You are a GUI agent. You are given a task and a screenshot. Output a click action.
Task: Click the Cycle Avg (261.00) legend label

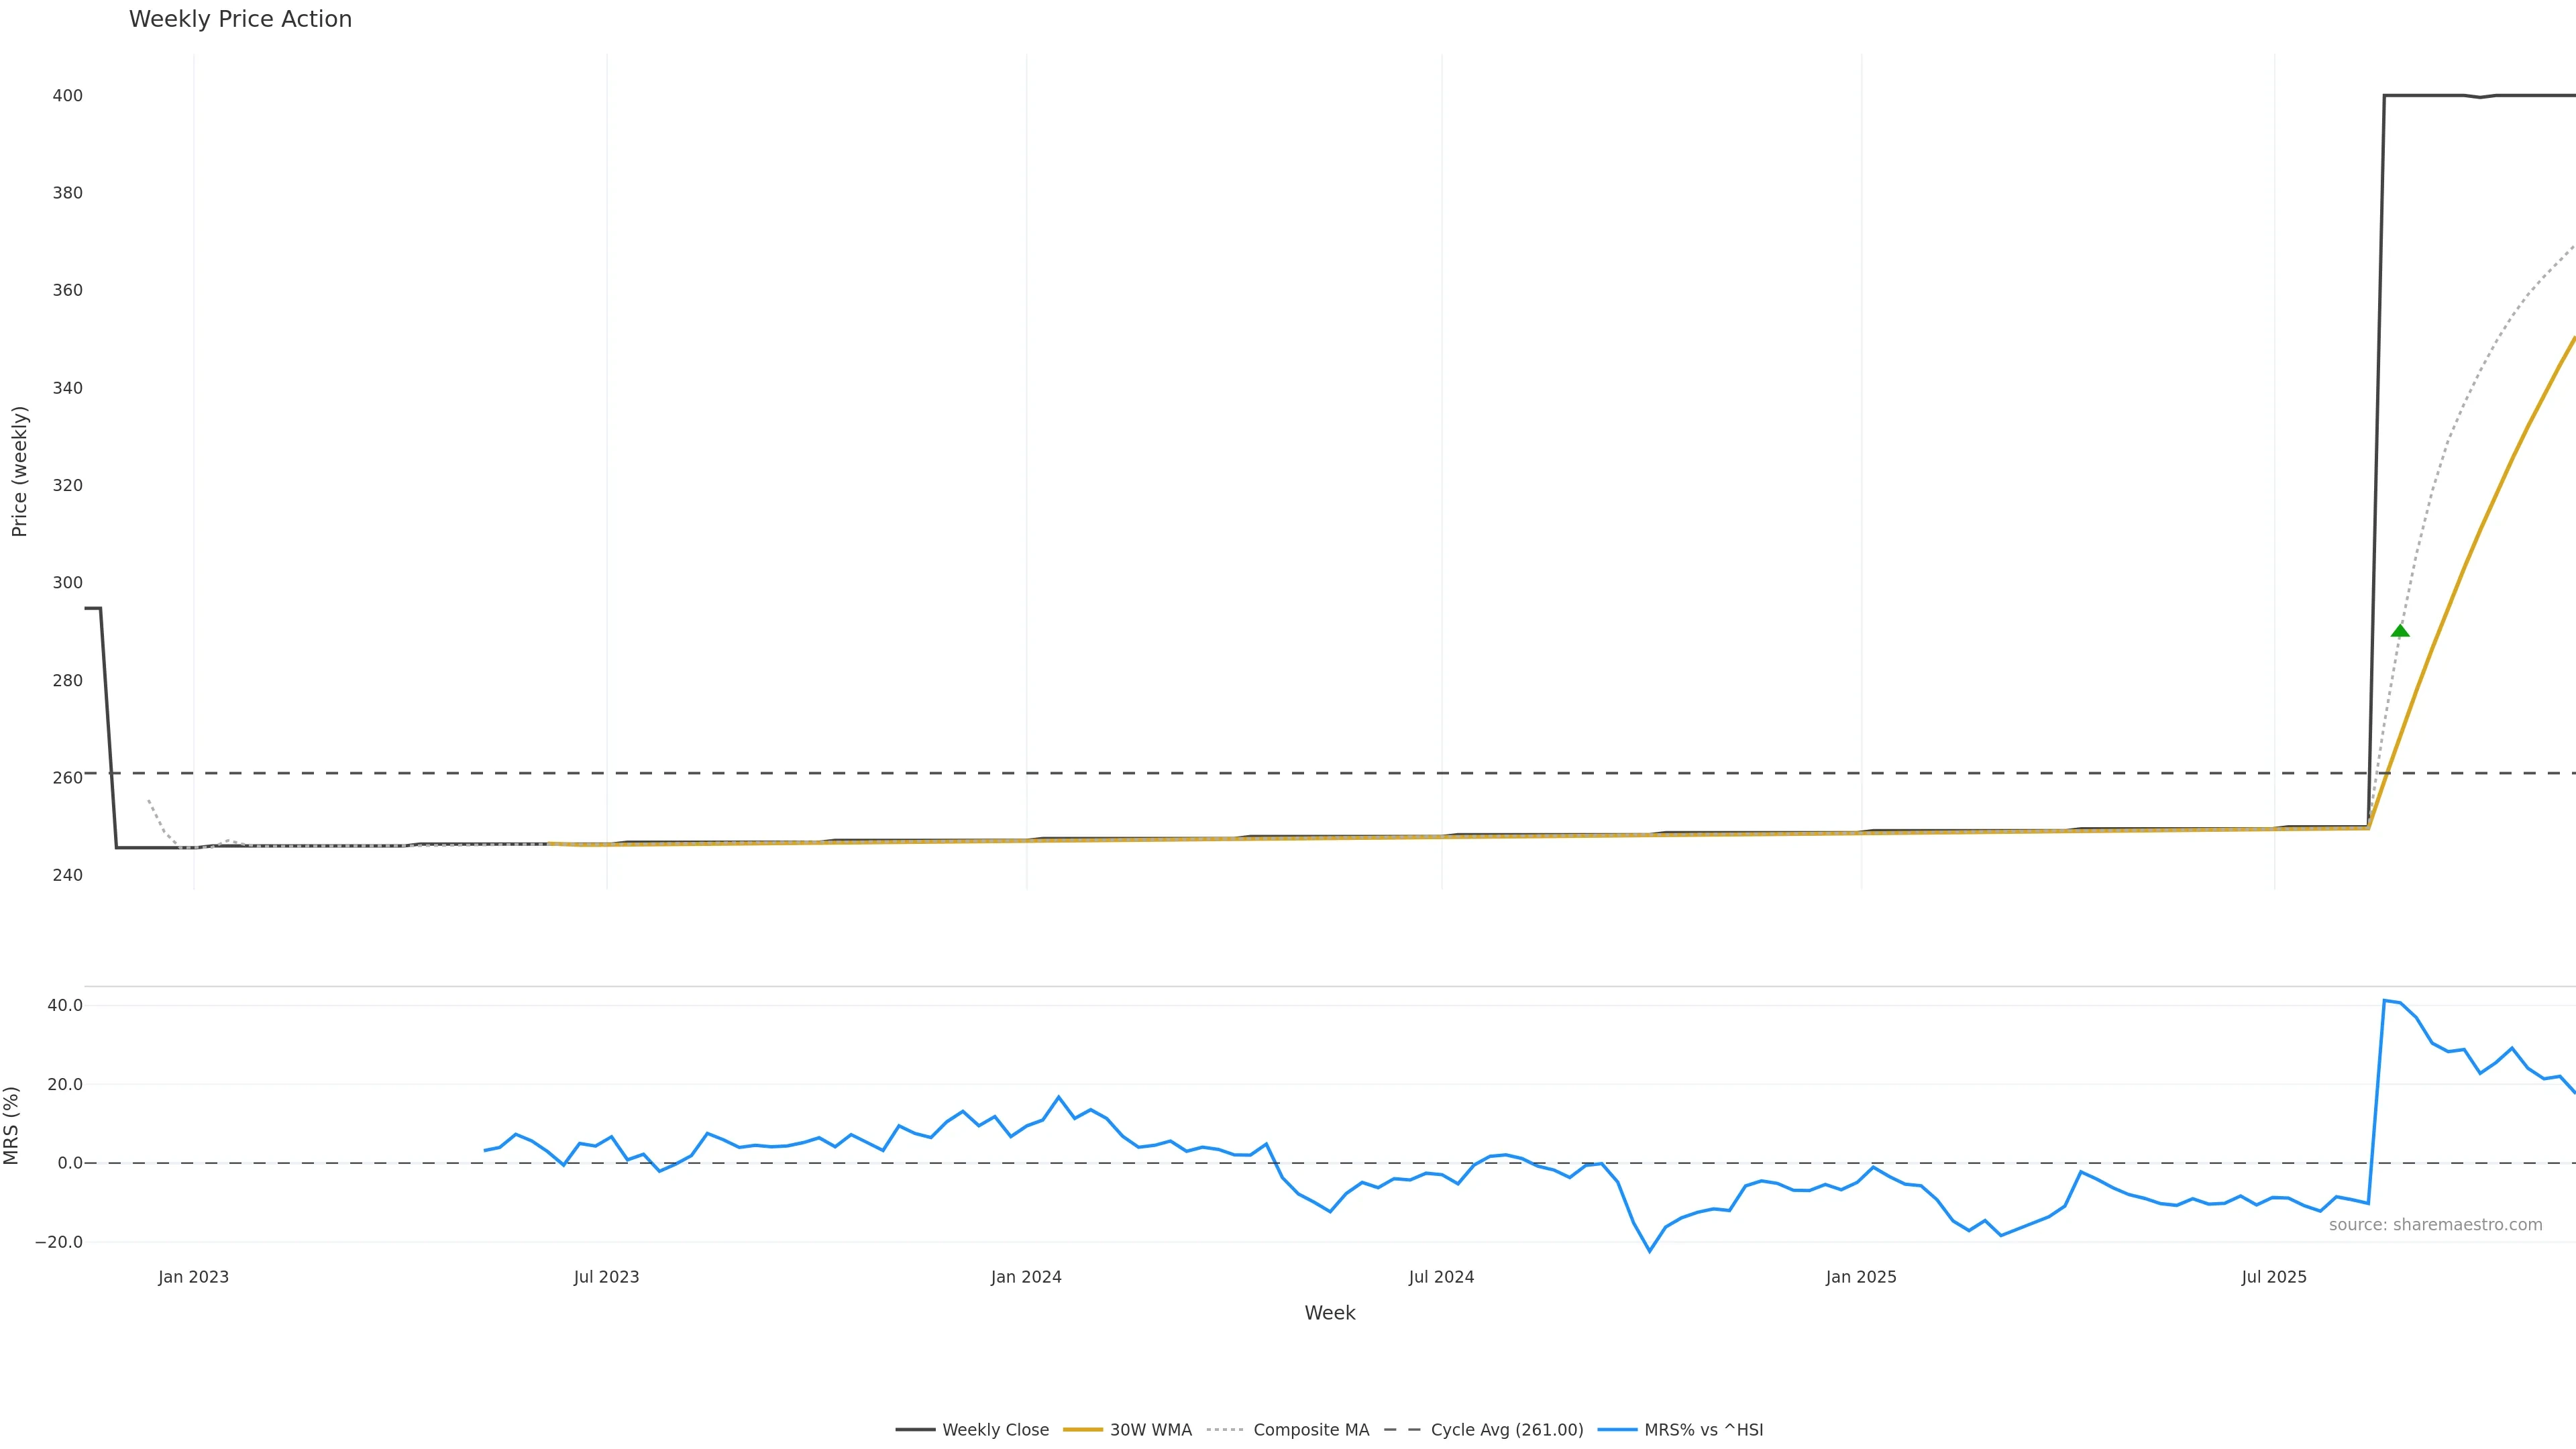pos(1506,1430)
